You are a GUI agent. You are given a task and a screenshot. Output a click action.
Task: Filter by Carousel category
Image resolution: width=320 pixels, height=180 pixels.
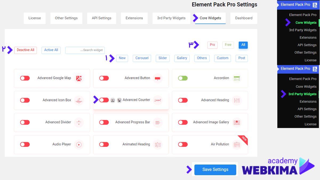pyautogui.click(x=142, y=58)
